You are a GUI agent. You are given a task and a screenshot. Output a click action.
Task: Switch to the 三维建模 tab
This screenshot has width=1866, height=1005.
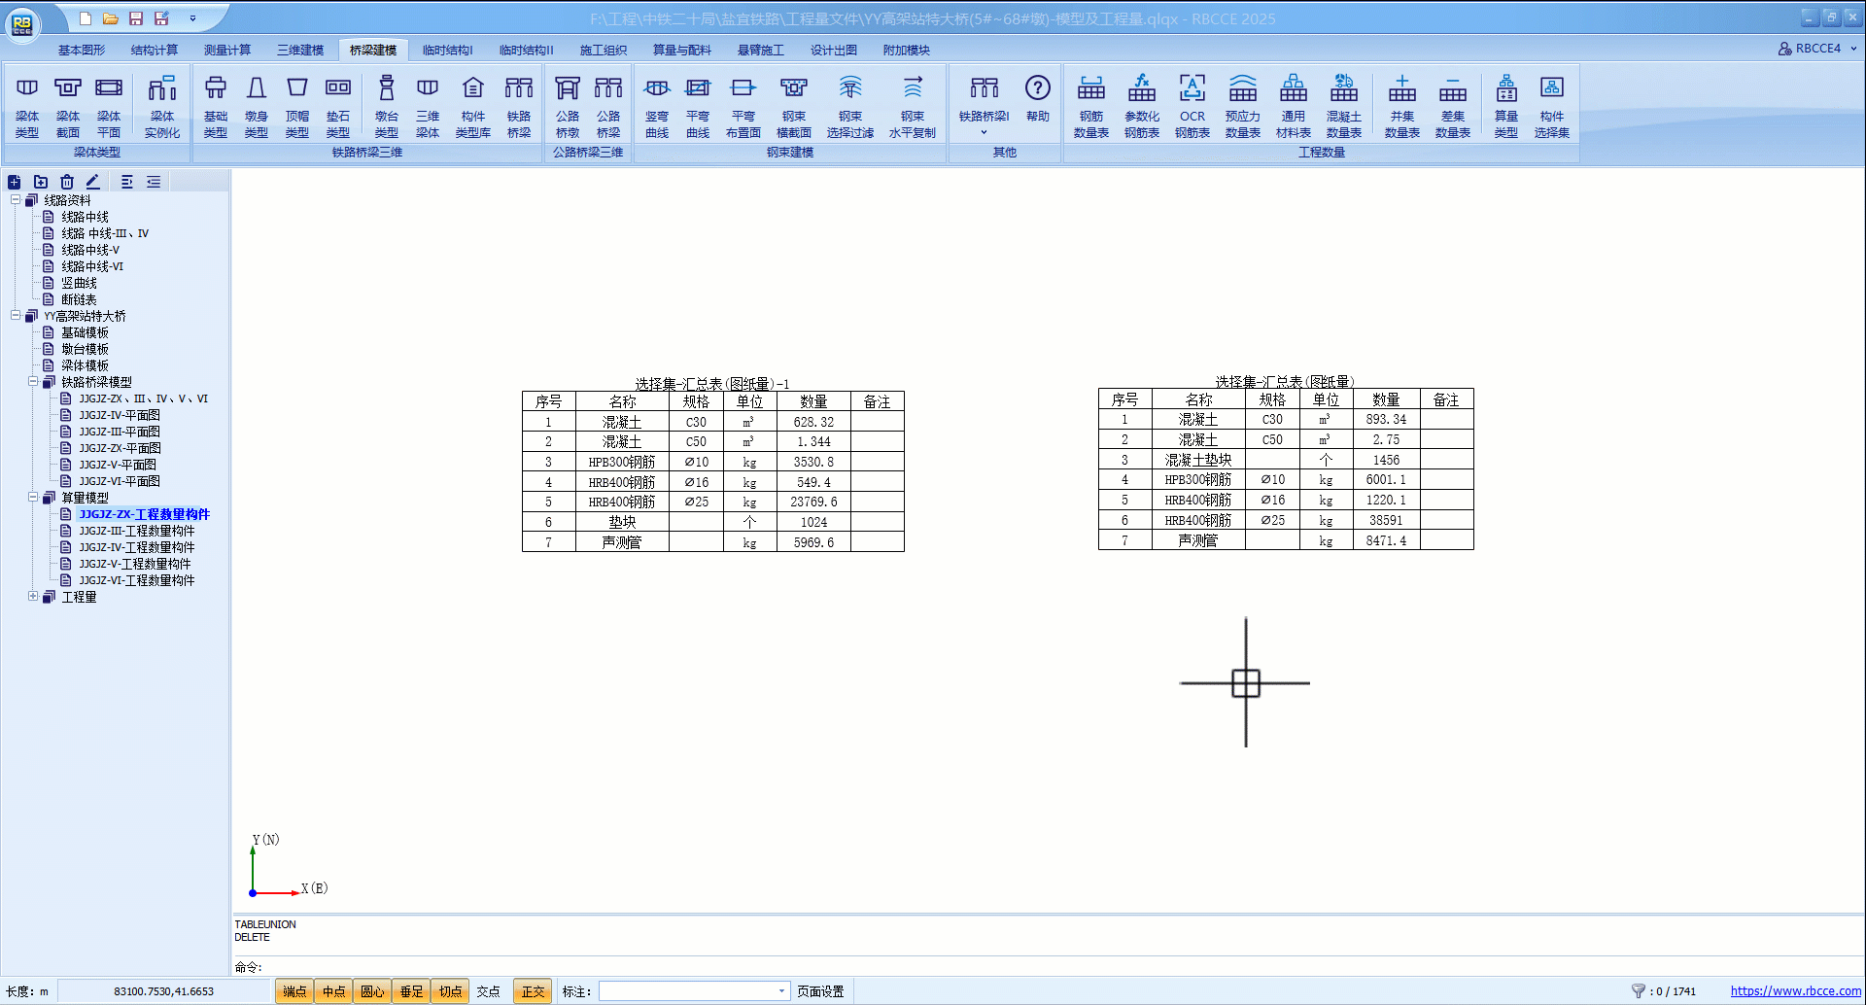(x=300, y=50)
